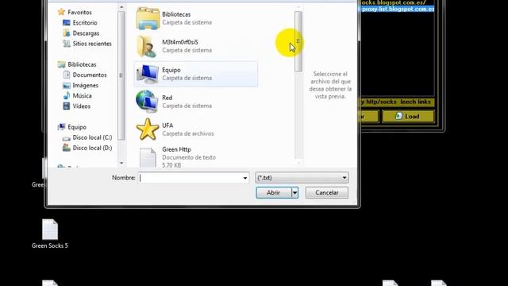
Task: Click the navigation pane scrollbar thumb
Action: [x=121, y=75]
